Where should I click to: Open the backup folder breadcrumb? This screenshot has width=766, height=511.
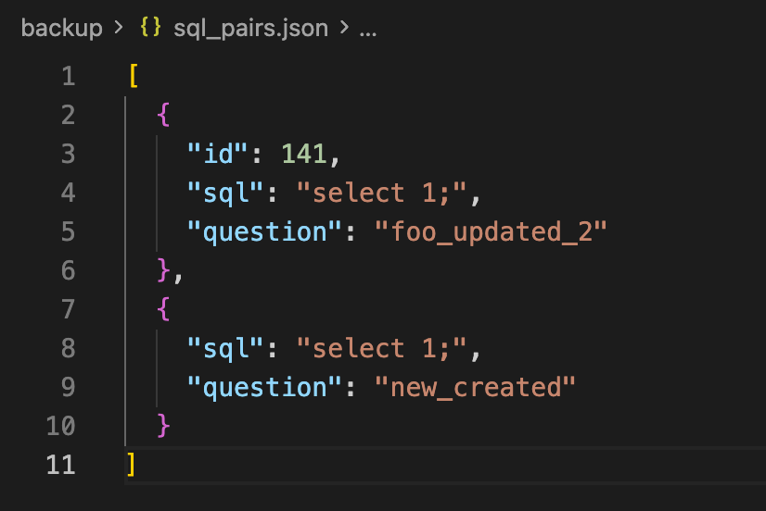(61, 28)
